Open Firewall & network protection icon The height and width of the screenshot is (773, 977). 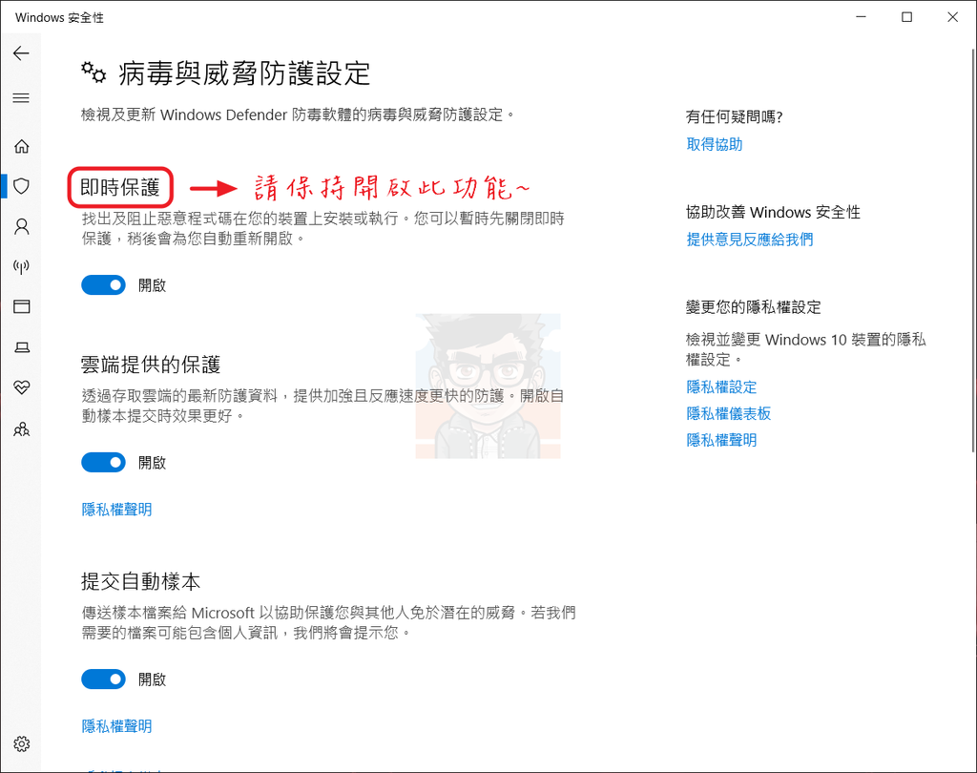21,266
